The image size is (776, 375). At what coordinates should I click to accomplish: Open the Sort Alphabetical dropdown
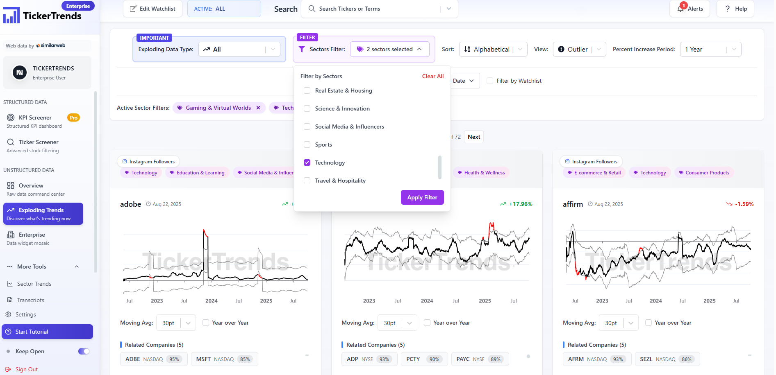(493, 49)
